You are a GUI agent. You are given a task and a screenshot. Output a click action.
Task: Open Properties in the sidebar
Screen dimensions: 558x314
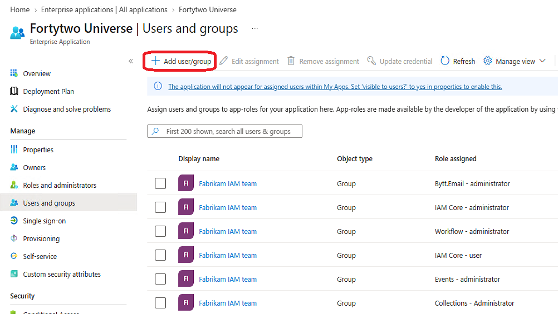[38, 149]
